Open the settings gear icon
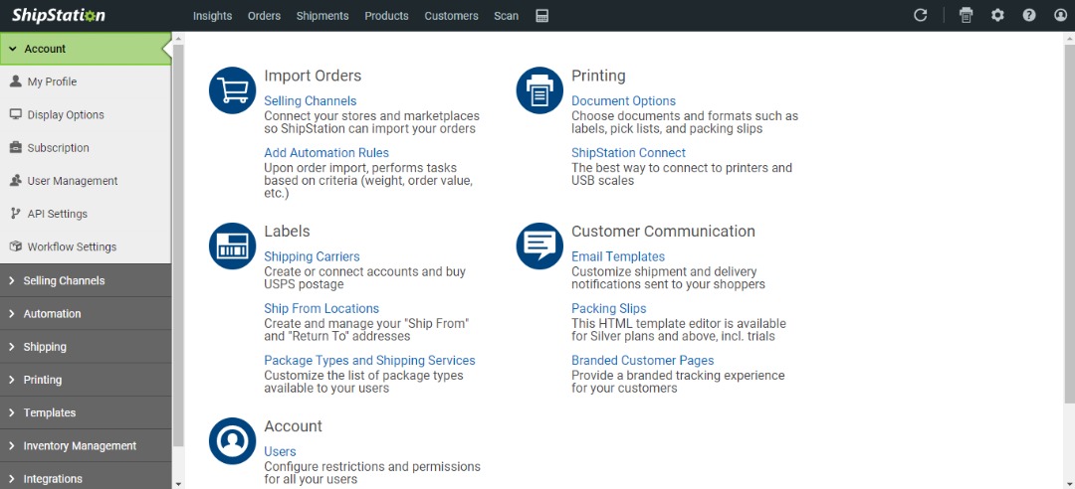The width and height of the screenshot is (1075, 489). [x=997, y=16]
